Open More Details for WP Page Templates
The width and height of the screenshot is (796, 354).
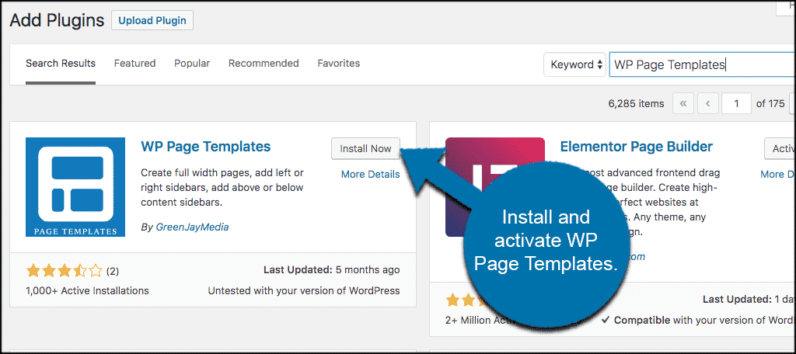(x=370, y=174)
